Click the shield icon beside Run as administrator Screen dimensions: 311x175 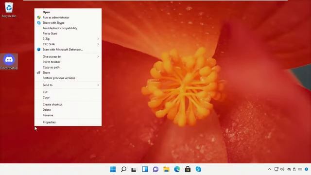coord(39,17)
